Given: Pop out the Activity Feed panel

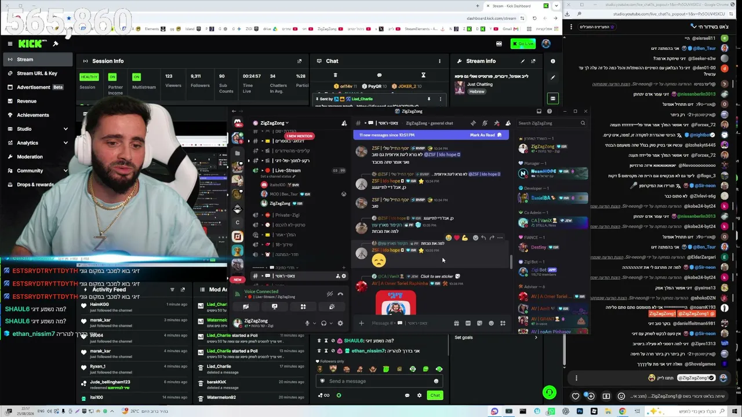Looking at the screenshot, I should pos(183,290).
